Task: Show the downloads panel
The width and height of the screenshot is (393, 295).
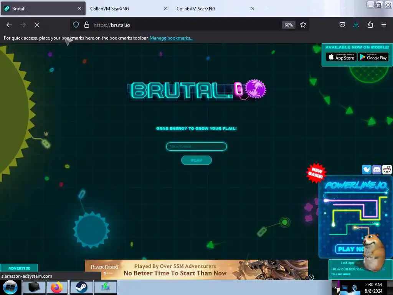Action: [356, 25]
